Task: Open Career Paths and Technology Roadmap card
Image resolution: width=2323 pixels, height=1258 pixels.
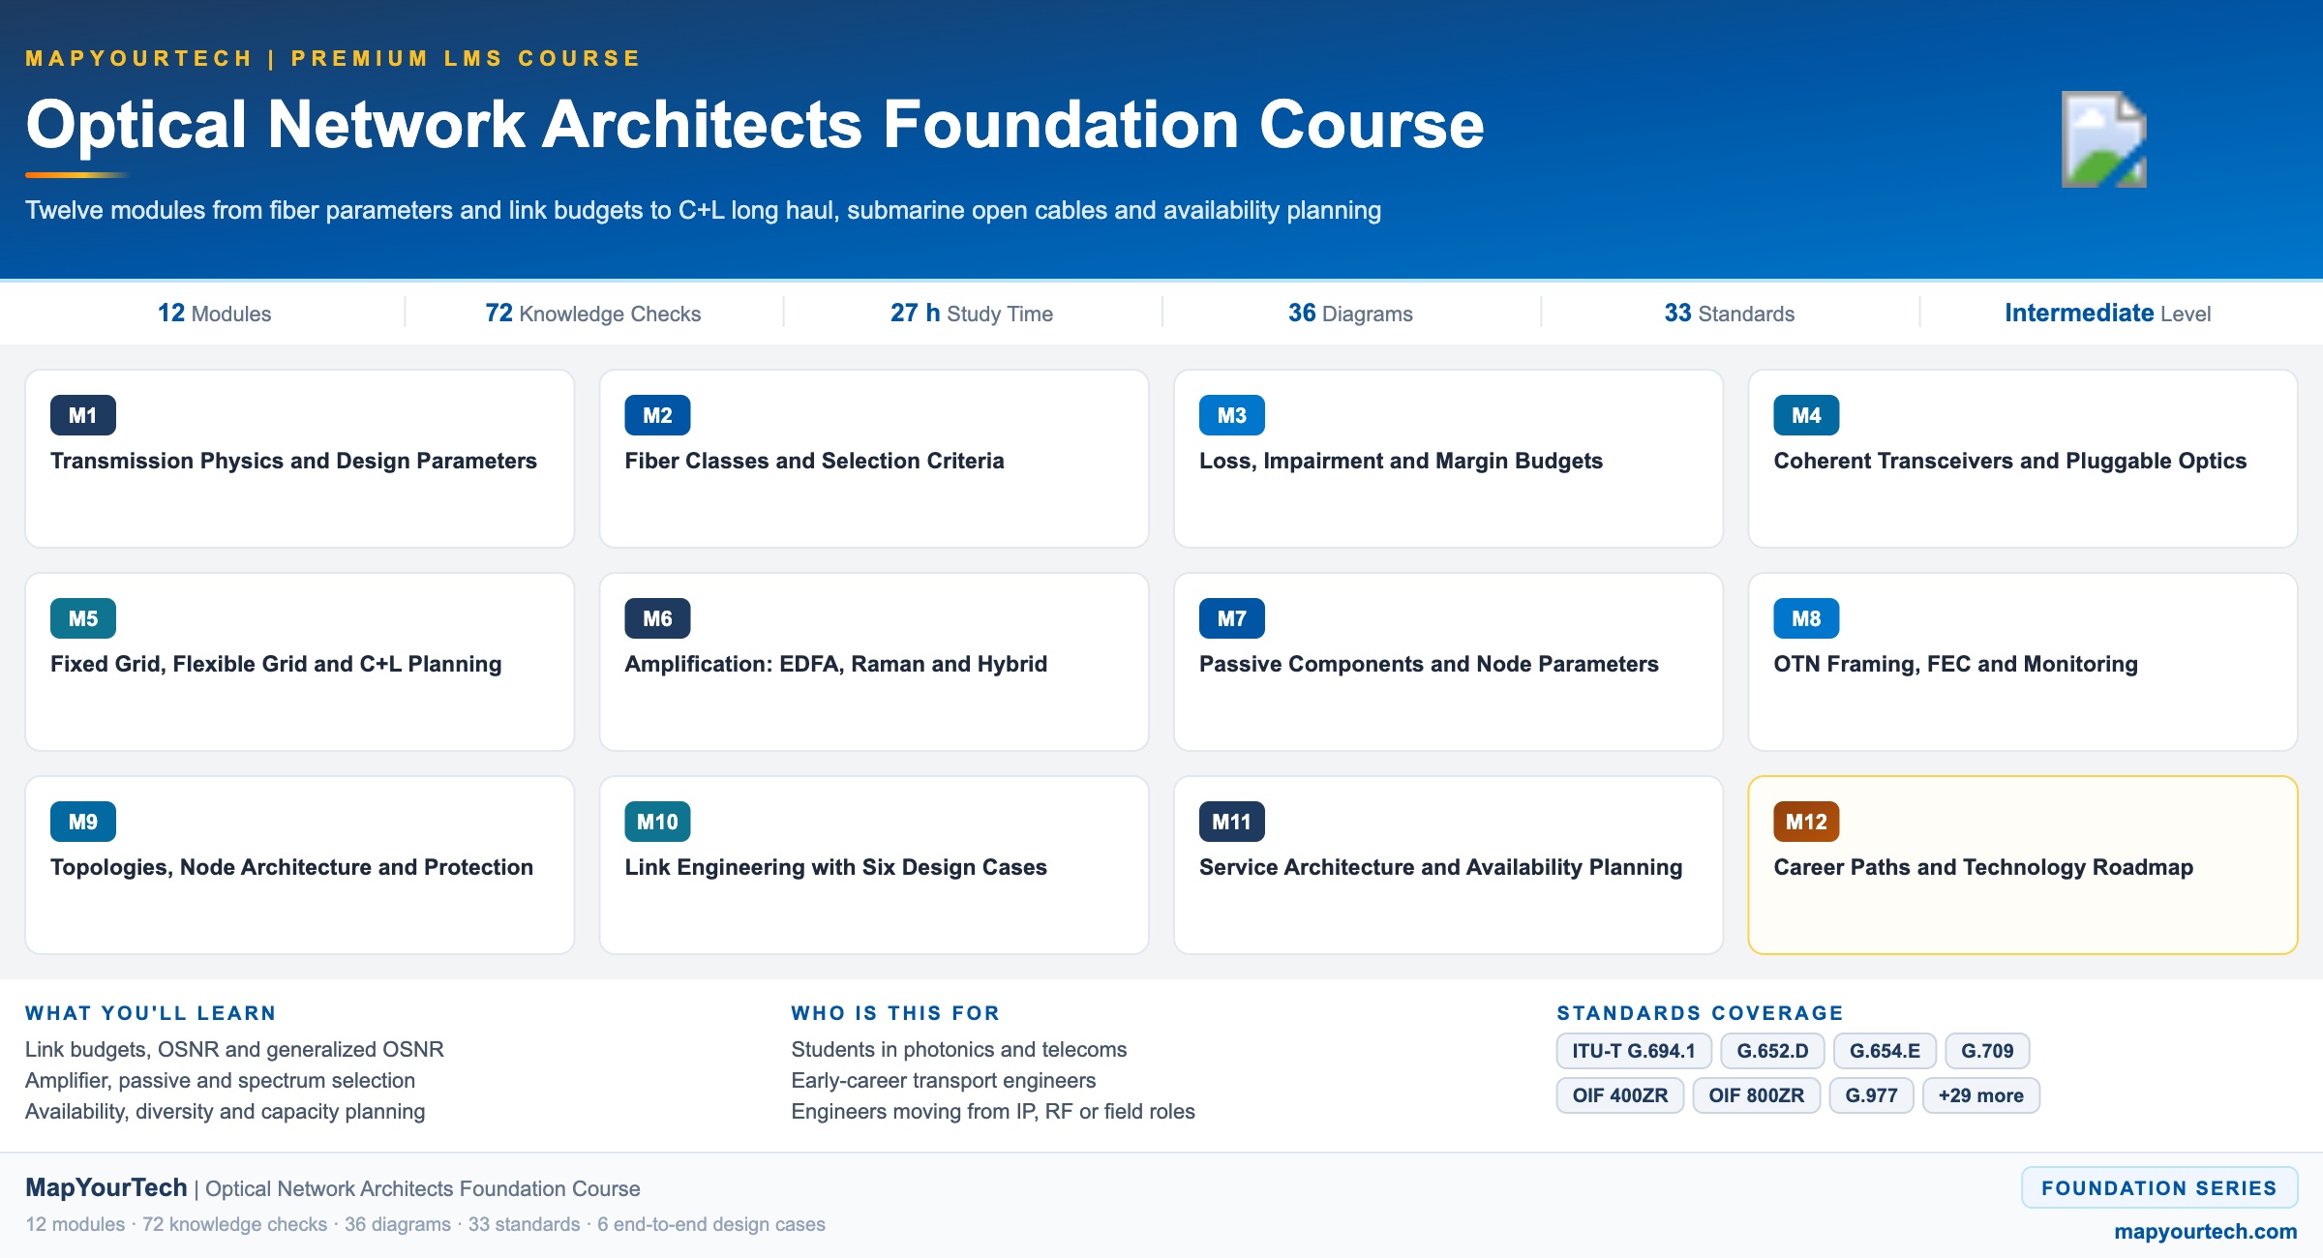Action: click(x=2023, y=865)
